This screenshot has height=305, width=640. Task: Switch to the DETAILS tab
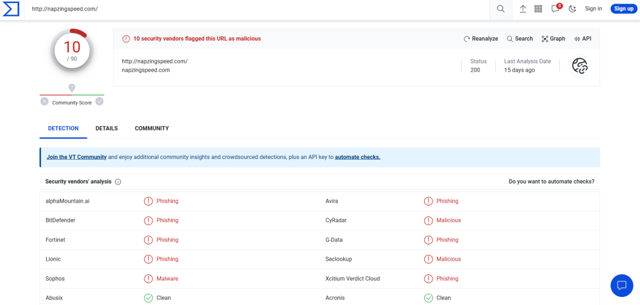[106, 128]
